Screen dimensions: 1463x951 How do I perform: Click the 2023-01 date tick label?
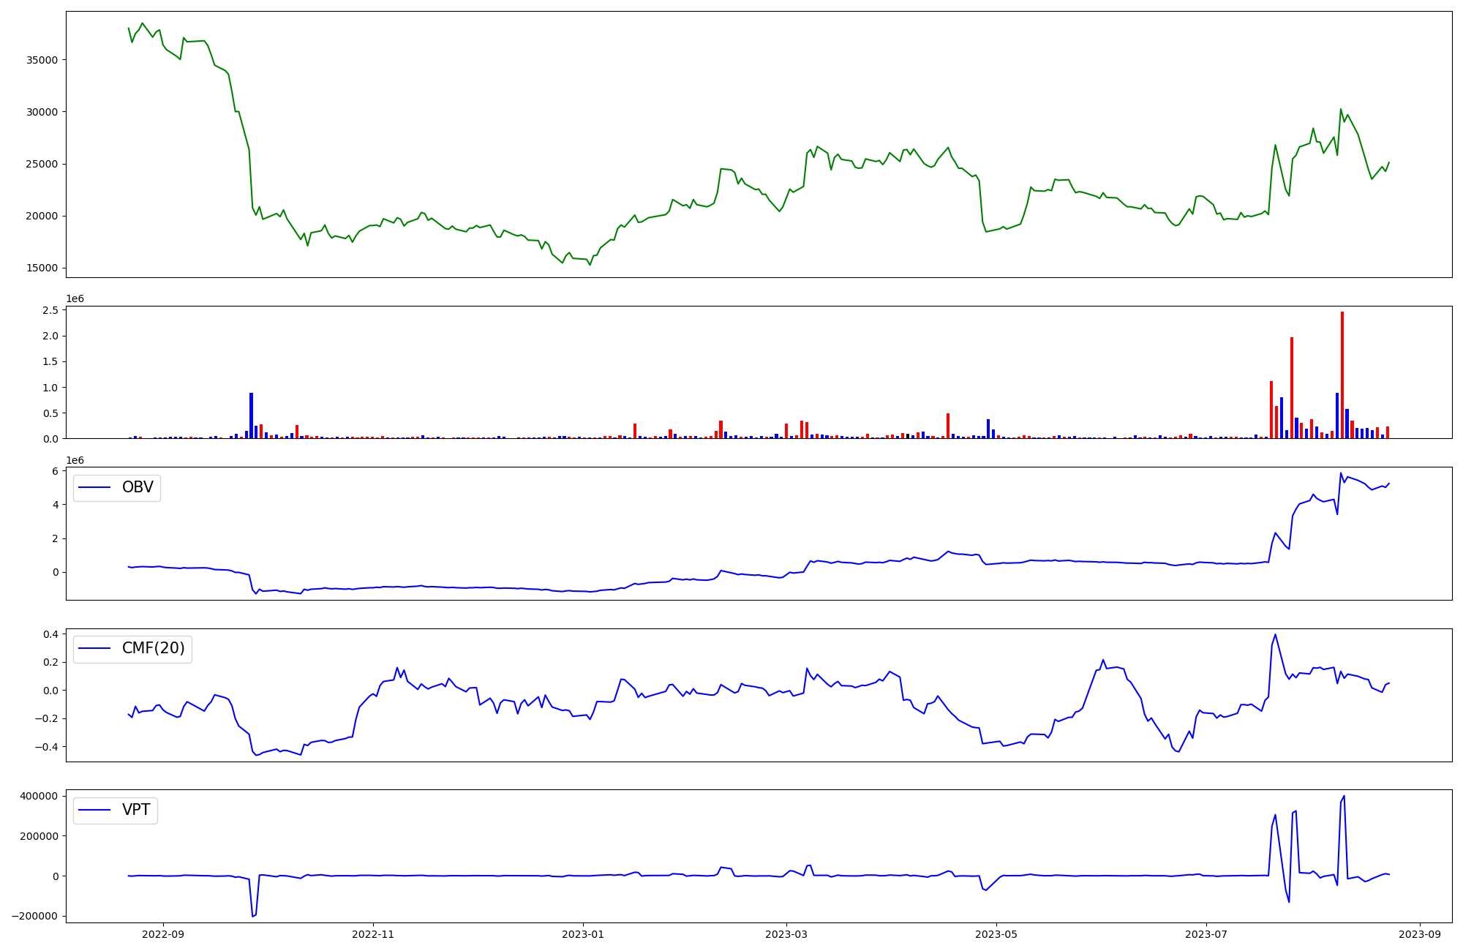click(x=583, y=934)
